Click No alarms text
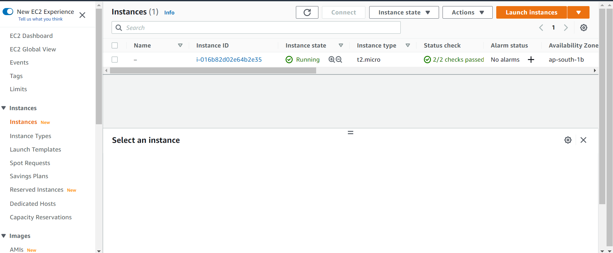Screen dimensions: 613x253 (x=505, y=59)
